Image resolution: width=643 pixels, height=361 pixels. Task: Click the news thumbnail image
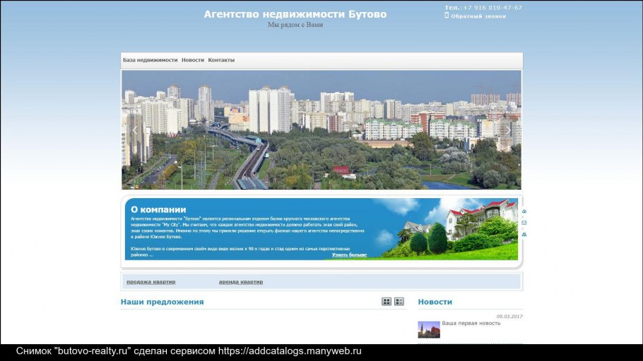[x=429, y=329]
